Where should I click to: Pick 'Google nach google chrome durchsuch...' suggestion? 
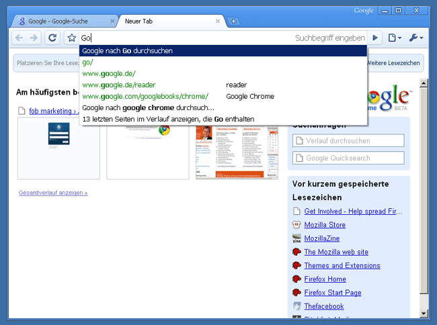pos(223,107)
